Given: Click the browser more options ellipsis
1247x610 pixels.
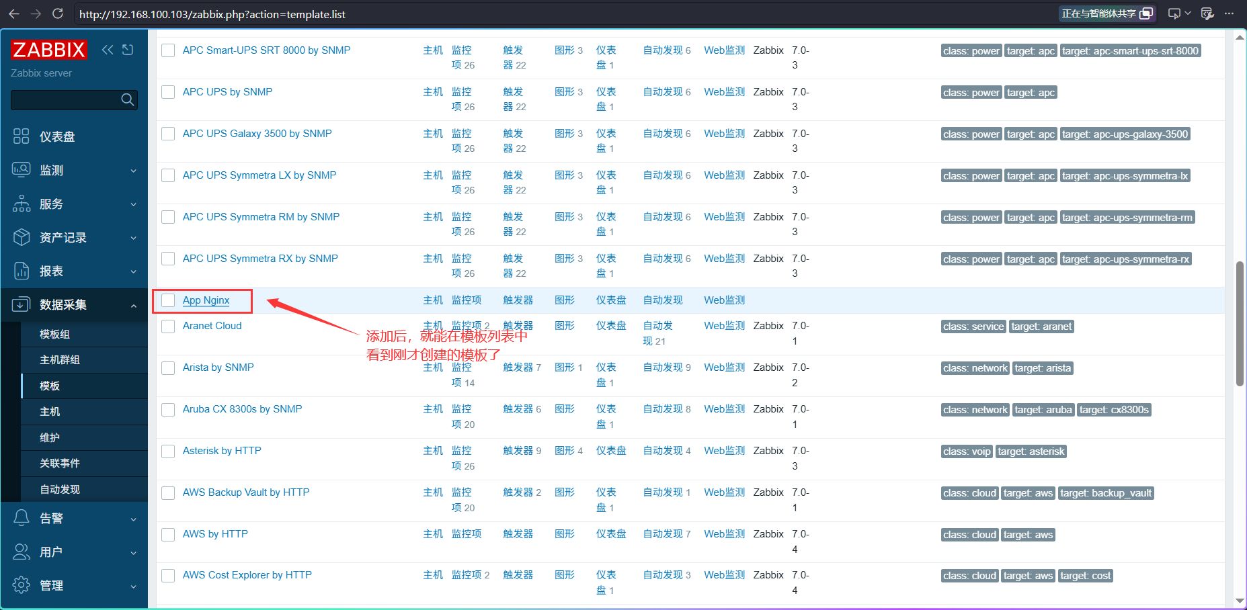Looking at the screenshot, I should tap(1230, 13).
